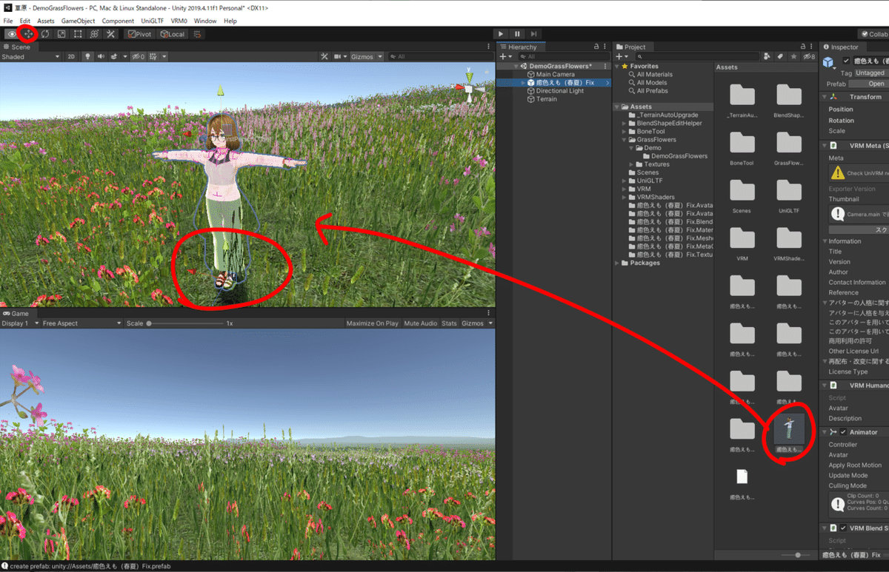
Task: Expand BlendShapeEditHelper folder in tree
Action: coord(625,124)
